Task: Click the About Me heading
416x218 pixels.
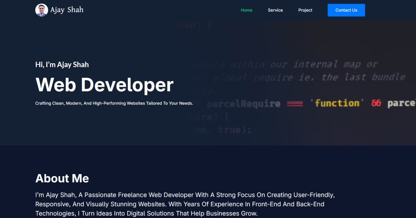Action: (x=62, y=179)
